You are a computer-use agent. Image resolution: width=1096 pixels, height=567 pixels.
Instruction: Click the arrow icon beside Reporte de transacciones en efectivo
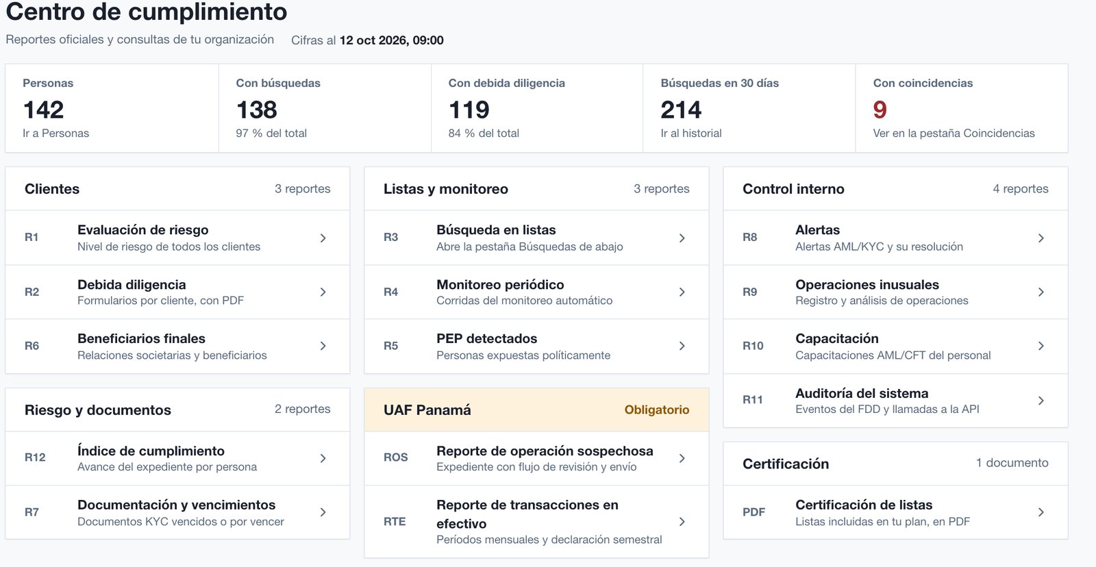click(x=682, y=522)
